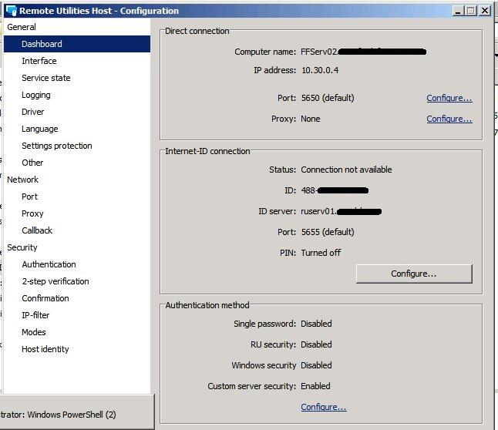Select Driver in the General section
The image size is (498, 430).
click(x=32, y=112)
